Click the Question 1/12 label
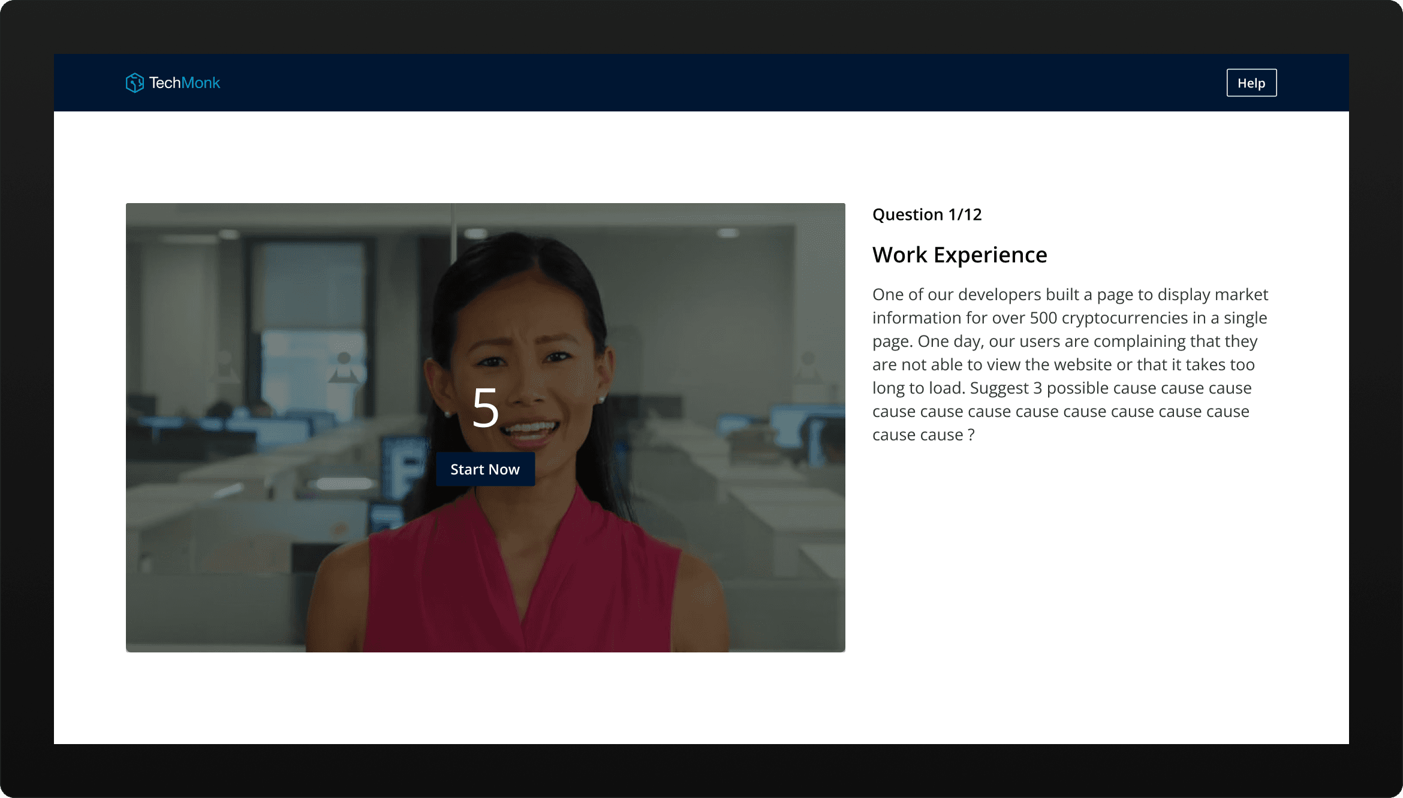 (926, 214)
